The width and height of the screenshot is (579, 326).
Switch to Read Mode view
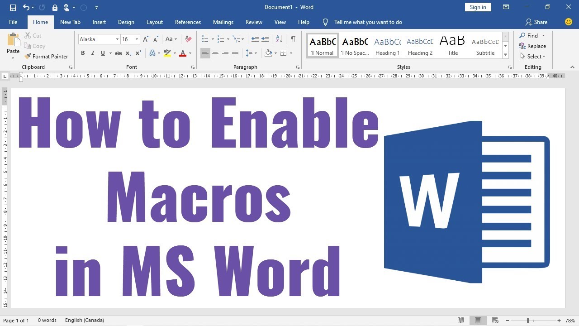tap(460, 320)
